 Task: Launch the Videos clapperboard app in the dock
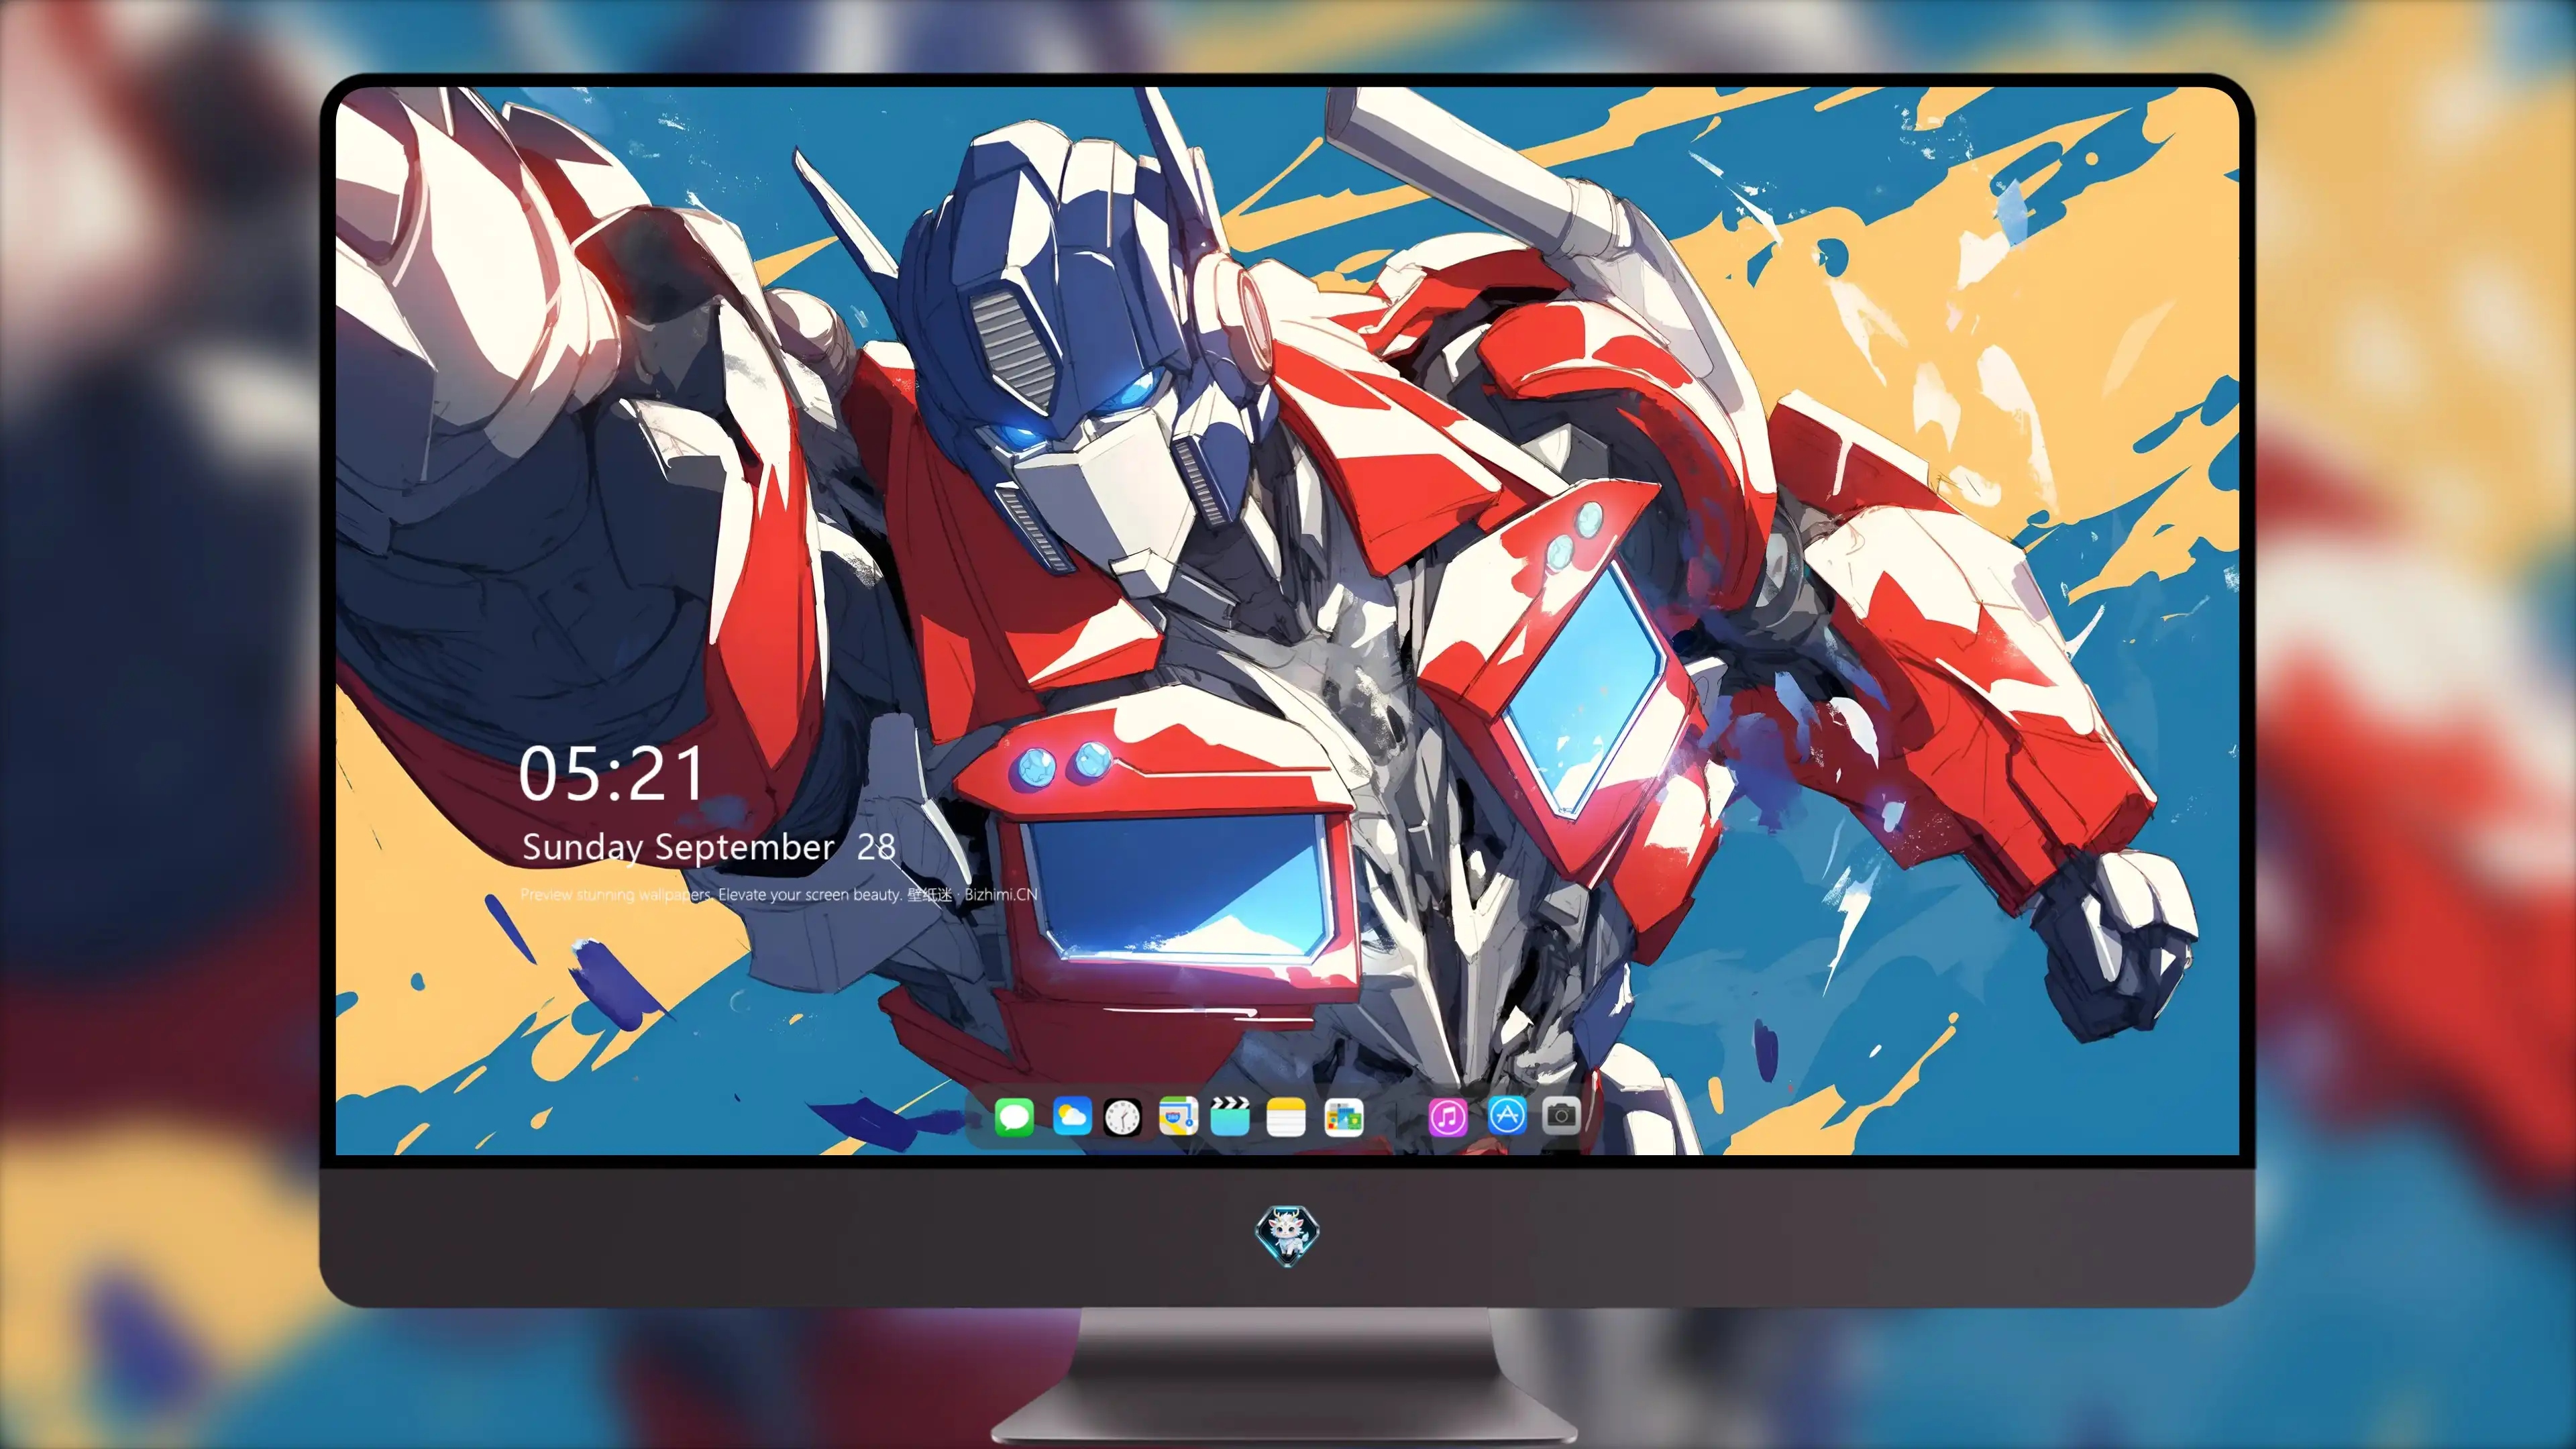1230,1116
